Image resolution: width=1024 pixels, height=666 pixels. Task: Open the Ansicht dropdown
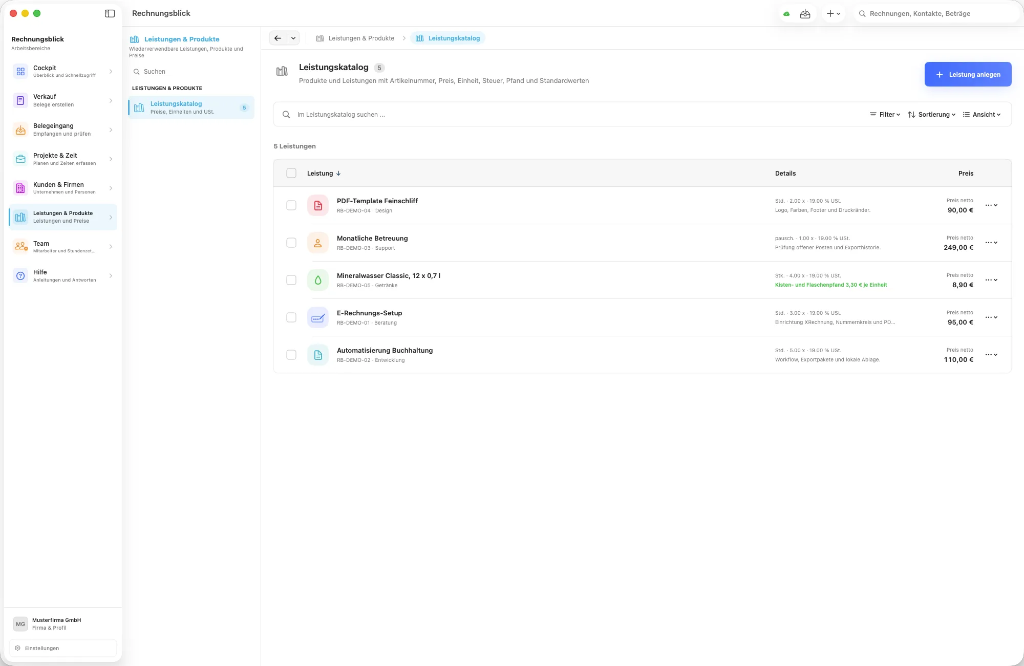[x=982, y=115]
